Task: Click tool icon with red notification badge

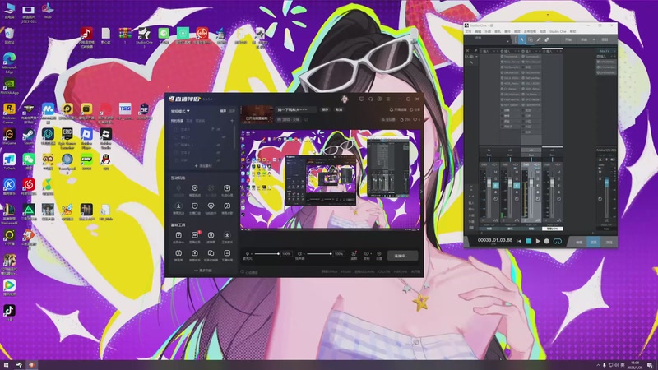Action: click(195, 235)
